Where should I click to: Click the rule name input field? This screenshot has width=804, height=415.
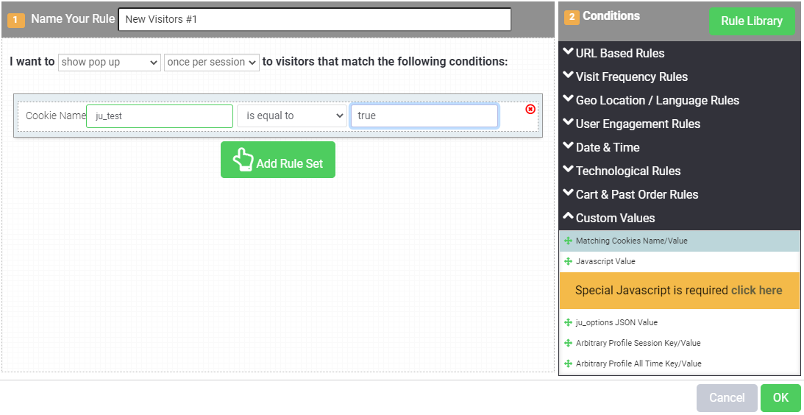(314, 20)
